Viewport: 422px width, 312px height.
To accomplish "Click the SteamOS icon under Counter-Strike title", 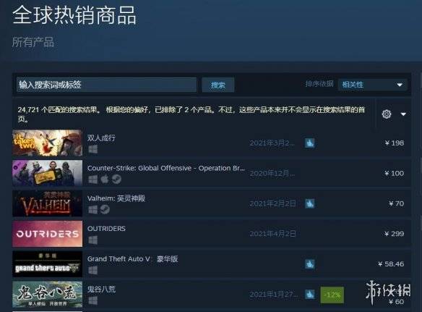I will click(x=116, y=179).
